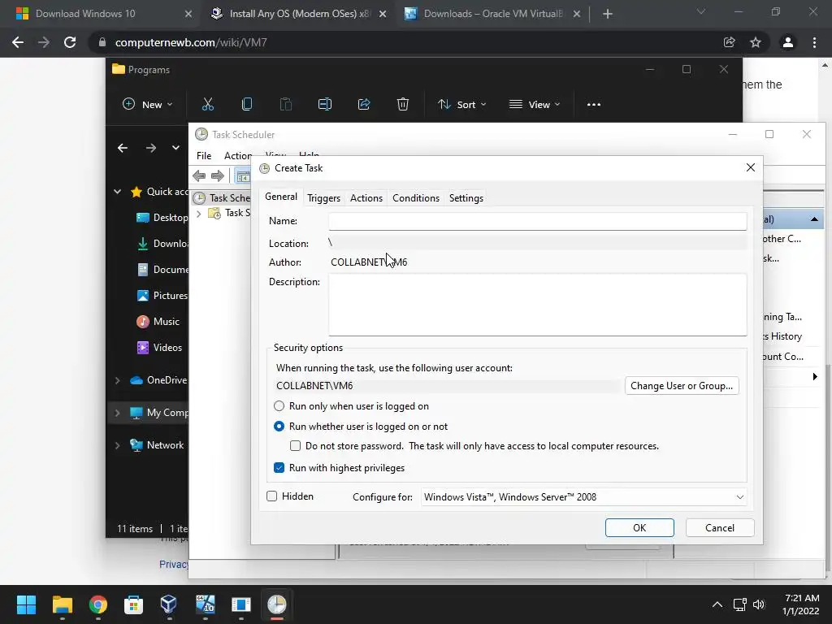Click the Cut icon in Programs toolbar

coord(208,105)
